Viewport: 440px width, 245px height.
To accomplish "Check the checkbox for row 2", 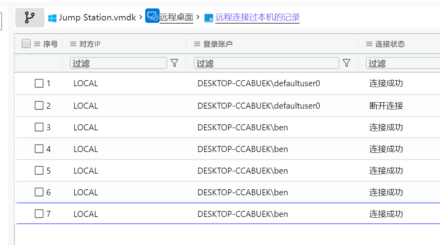I will pyautogui.click(x=39, y=105).
